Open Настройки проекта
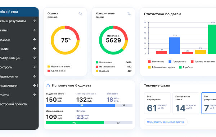216x137 pixels. (19, 104)
